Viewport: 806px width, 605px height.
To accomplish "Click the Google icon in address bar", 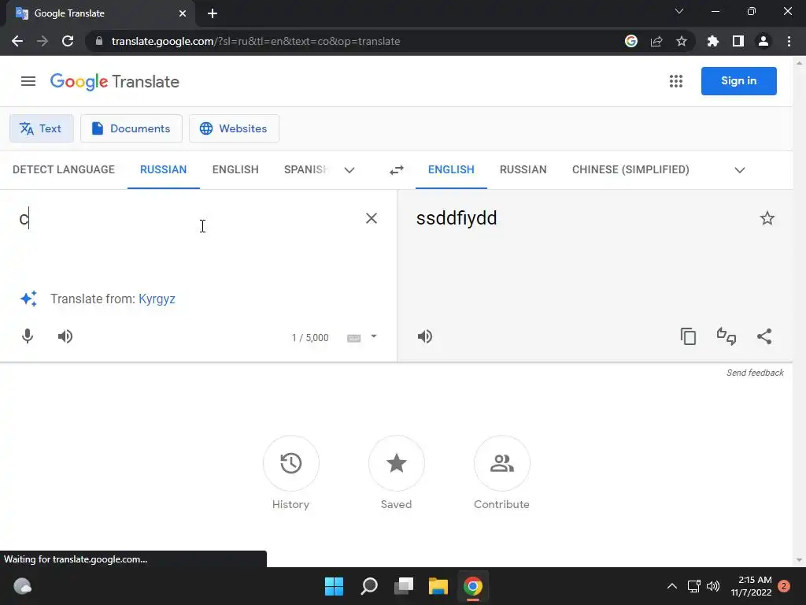I will (x=631, y=41).
